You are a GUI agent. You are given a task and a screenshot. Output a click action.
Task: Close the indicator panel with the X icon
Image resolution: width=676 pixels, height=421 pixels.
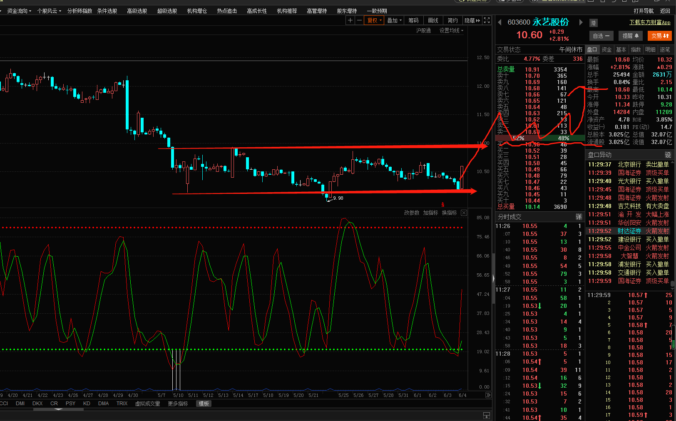(x=464, y=213)
